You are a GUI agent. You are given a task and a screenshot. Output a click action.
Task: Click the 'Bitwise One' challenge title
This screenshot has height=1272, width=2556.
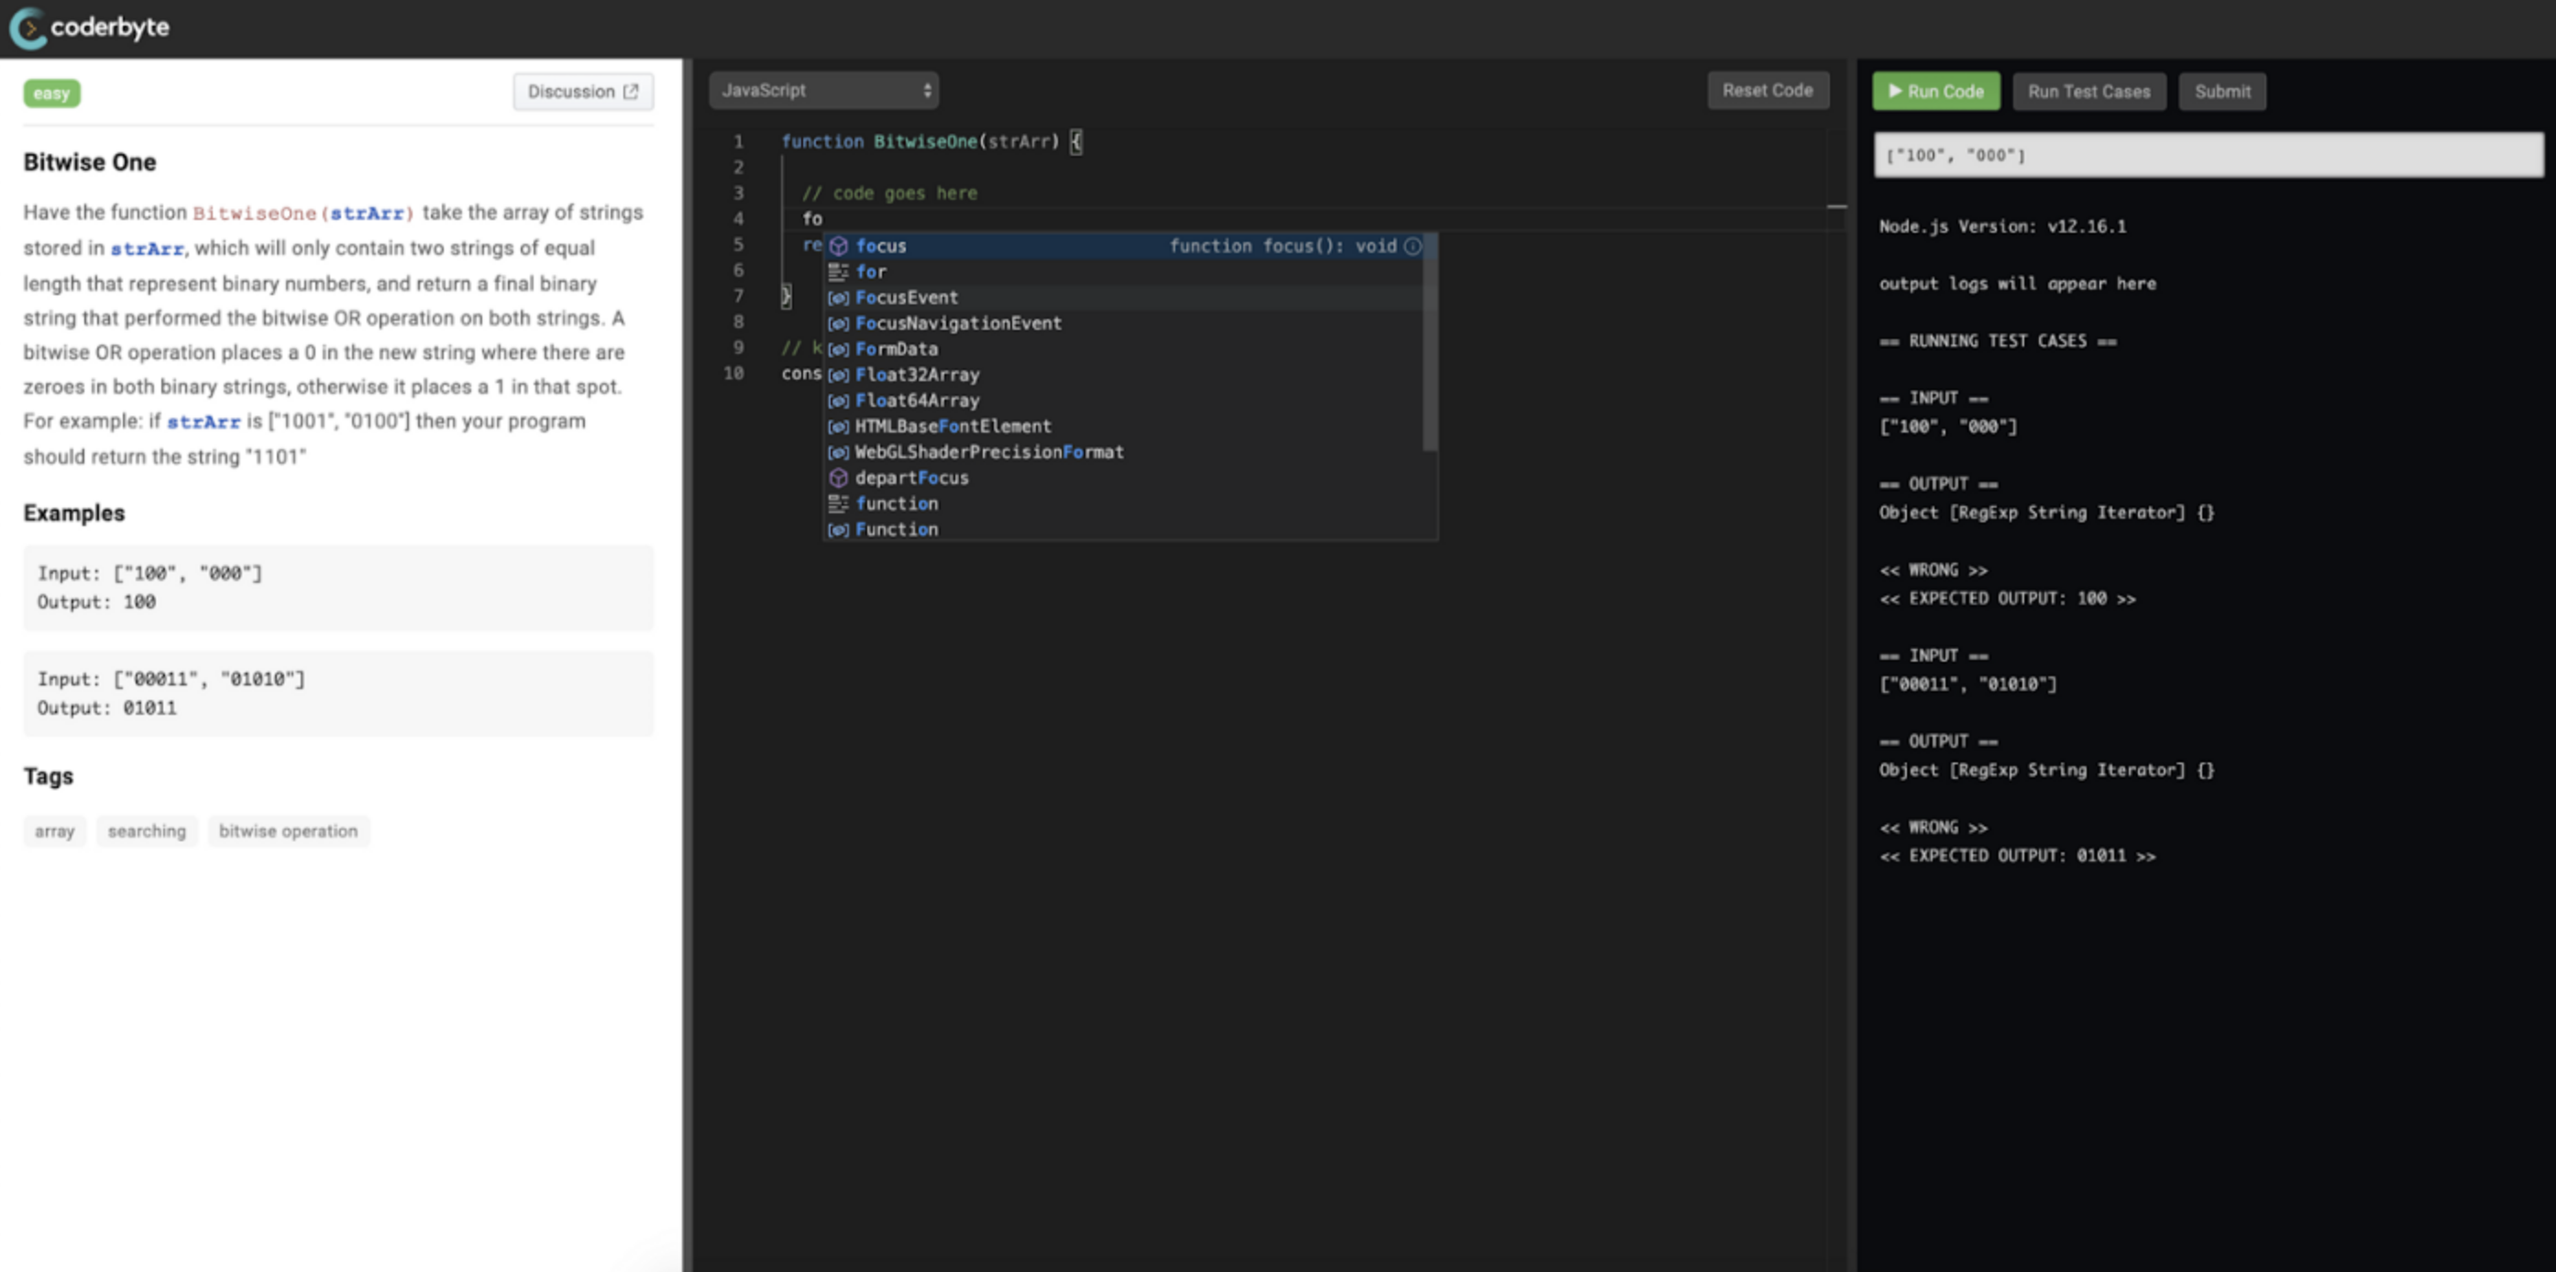tap(89, 163)
